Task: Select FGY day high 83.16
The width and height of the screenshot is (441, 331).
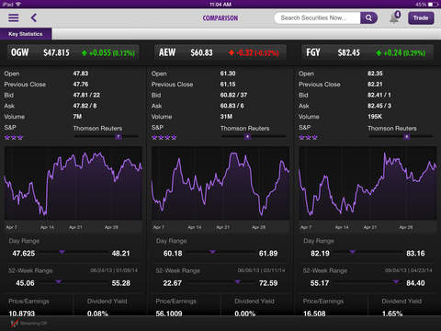Action: [415, 254]
